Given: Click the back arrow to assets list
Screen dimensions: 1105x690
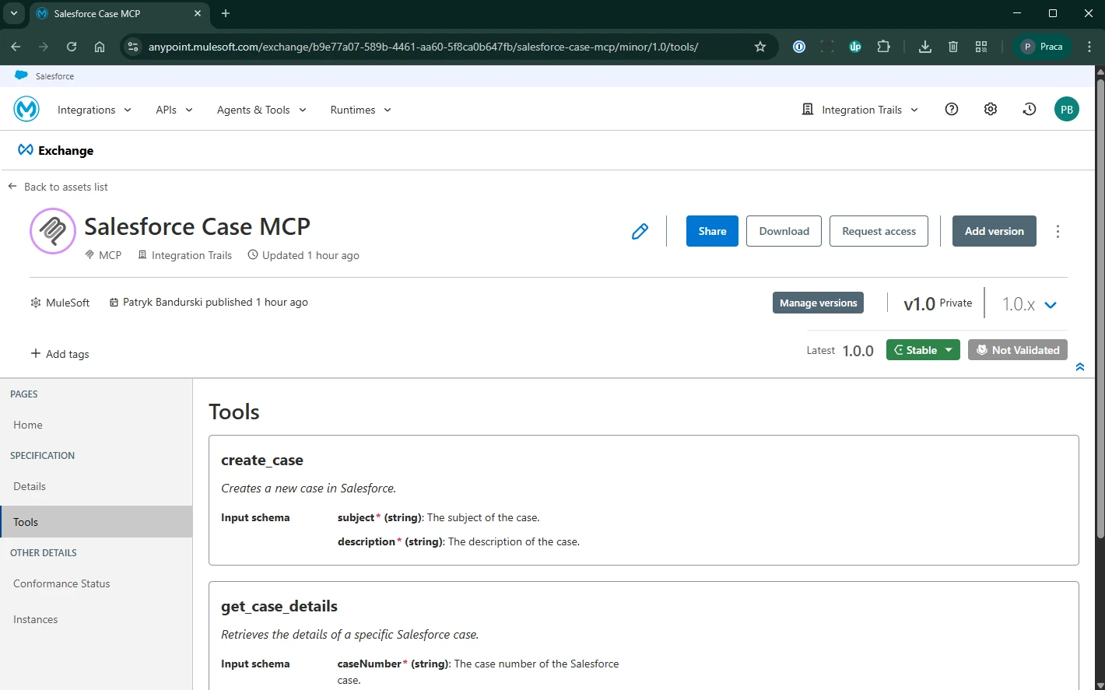Looking at the screenshot, I should tap(12, 187).
